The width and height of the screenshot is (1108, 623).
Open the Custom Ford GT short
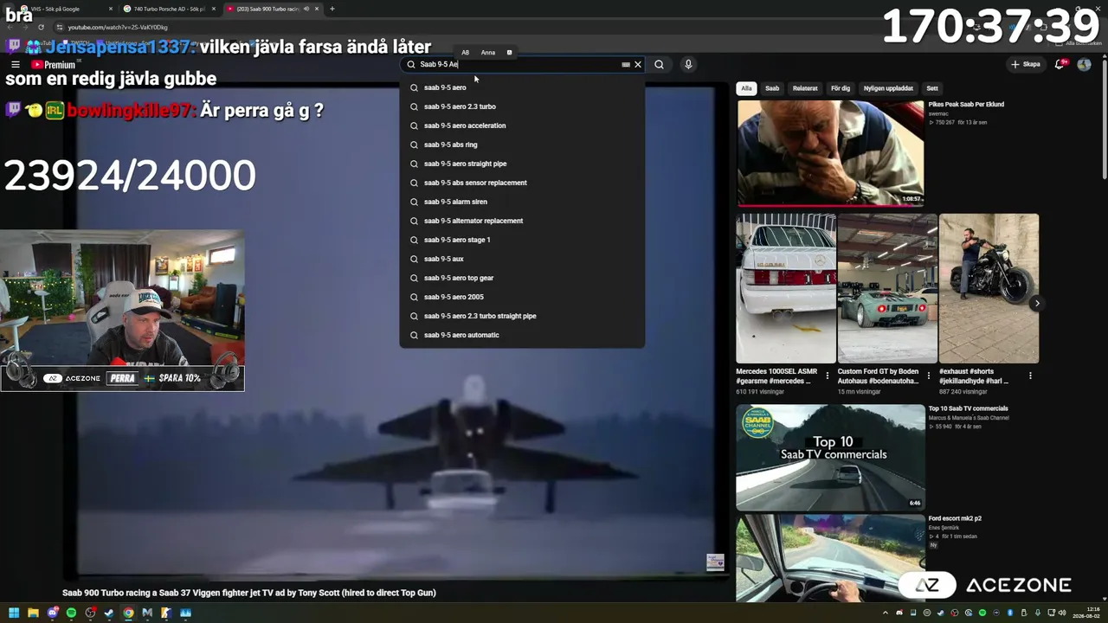point(887,288)
